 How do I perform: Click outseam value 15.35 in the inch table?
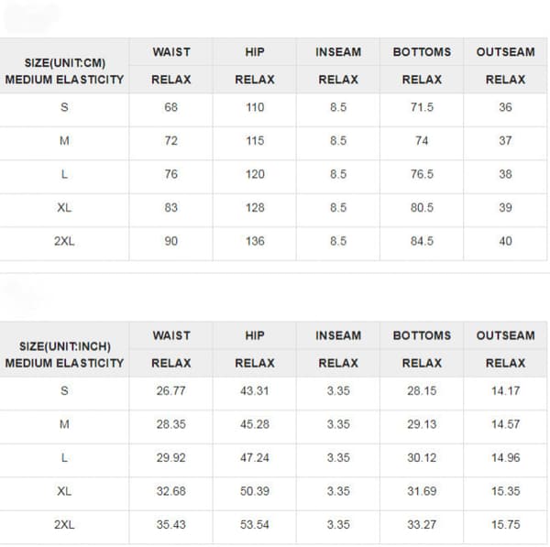[505, 491]
